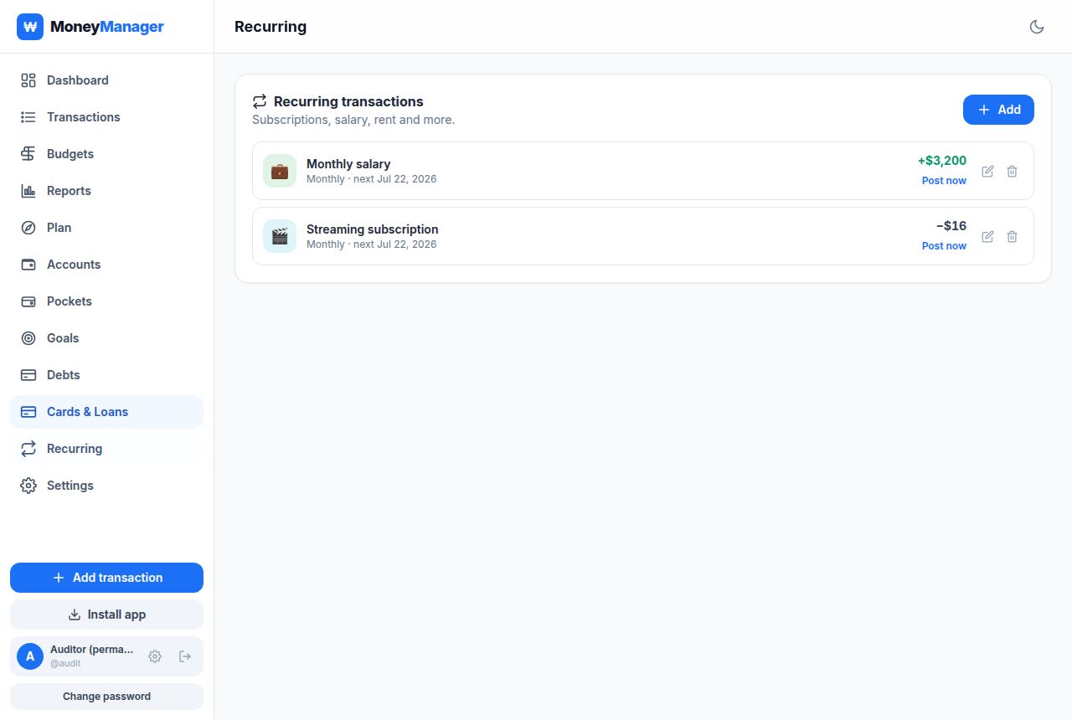Viewport: 1072px width, 720px height.
Task: Click the Debts card icon
Action: [x=28, y=375]
